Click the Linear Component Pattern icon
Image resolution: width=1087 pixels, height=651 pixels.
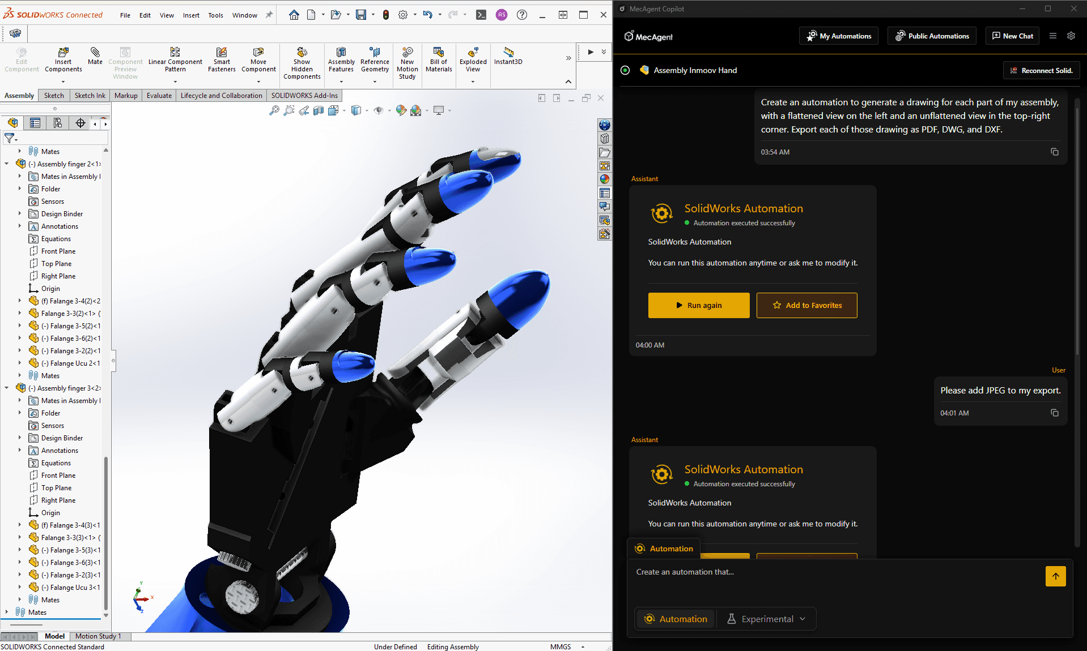coord(175,52)
